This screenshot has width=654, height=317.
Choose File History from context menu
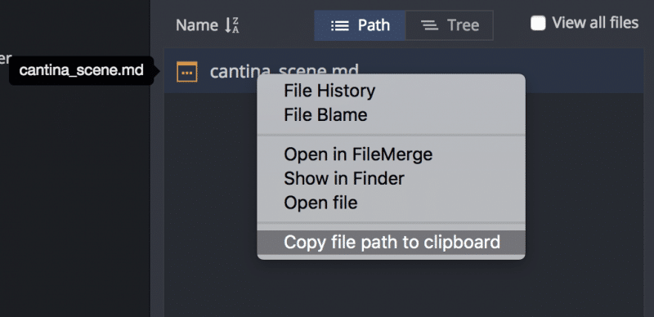coord(329,91)
